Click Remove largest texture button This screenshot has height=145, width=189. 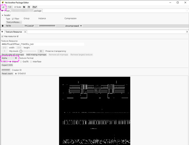click(82, 55)
